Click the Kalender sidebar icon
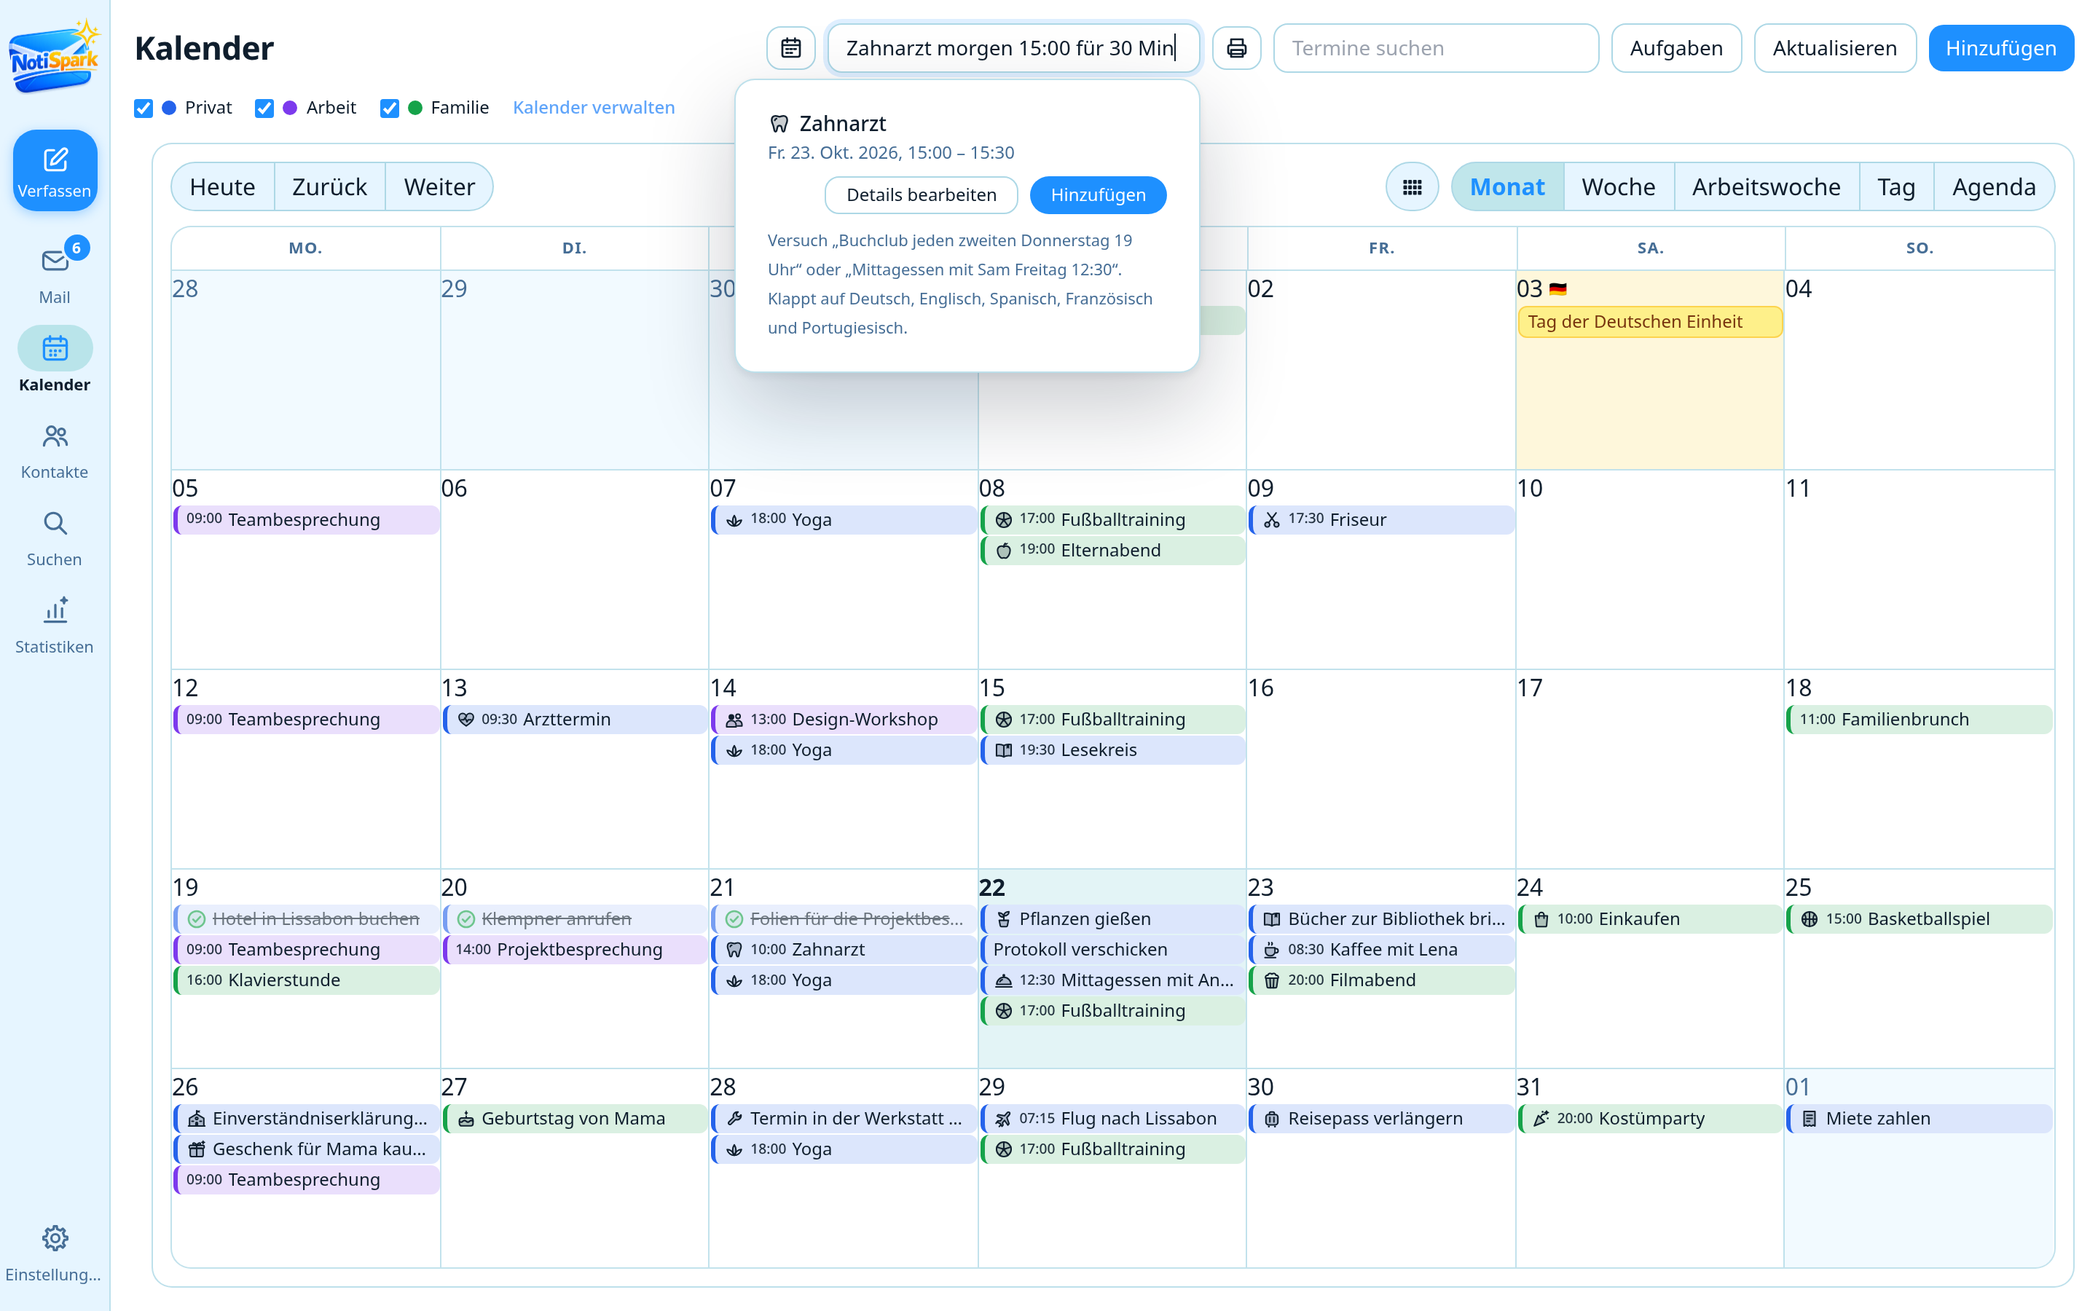The width and height of the screenshot is (2098, 1311). [55, 349]
